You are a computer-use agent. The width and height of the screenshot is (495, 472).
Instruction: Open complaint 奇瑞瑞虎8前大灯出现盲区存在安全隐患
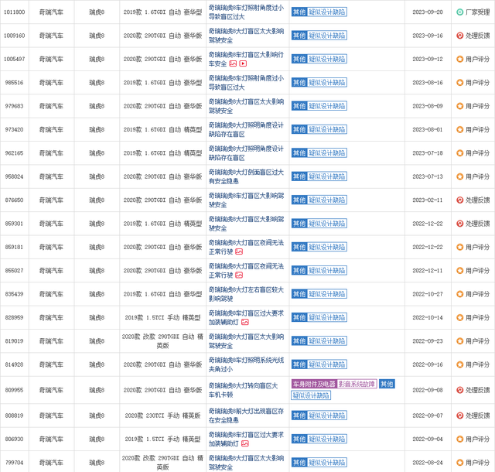246,416
